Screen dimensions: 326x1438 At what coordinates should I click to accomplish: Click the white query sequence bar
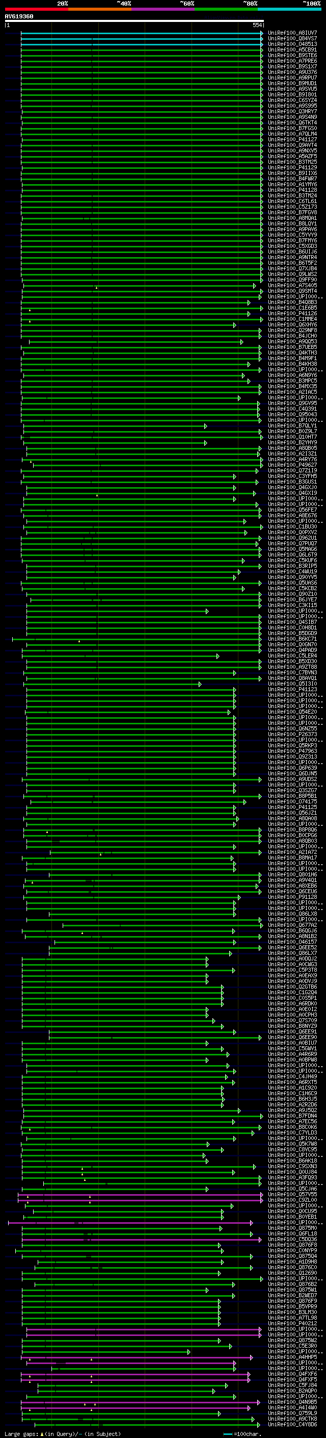[134, 20]
